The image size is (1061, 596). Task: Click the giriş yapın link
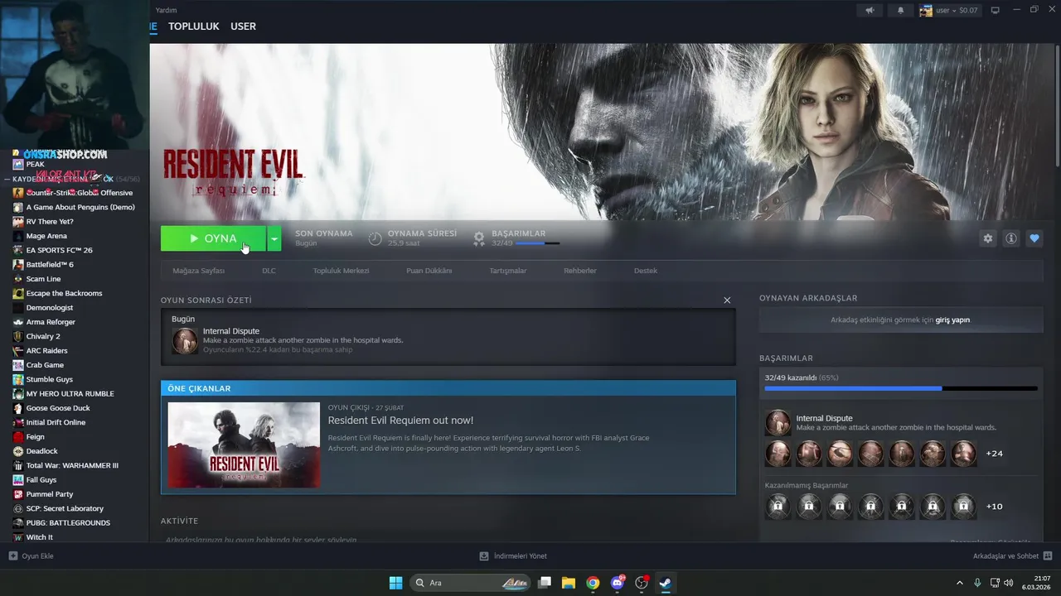[x=952, y=320]
